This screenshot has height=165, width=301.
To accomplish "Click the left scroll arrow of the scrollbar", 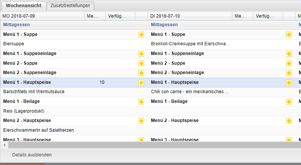I will tap(4, 145).
